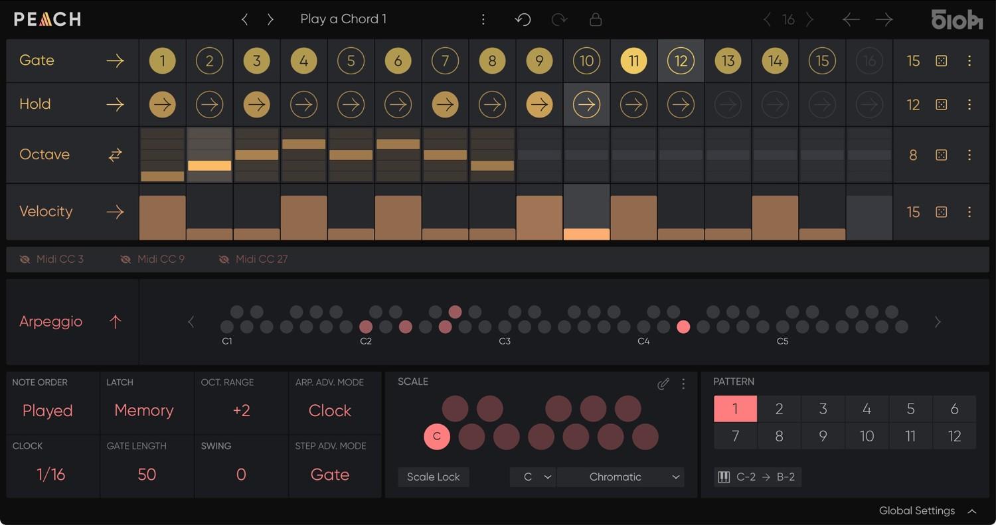Click the direction arrow beside the Octave label
The image size is (996, 525).
114,155
